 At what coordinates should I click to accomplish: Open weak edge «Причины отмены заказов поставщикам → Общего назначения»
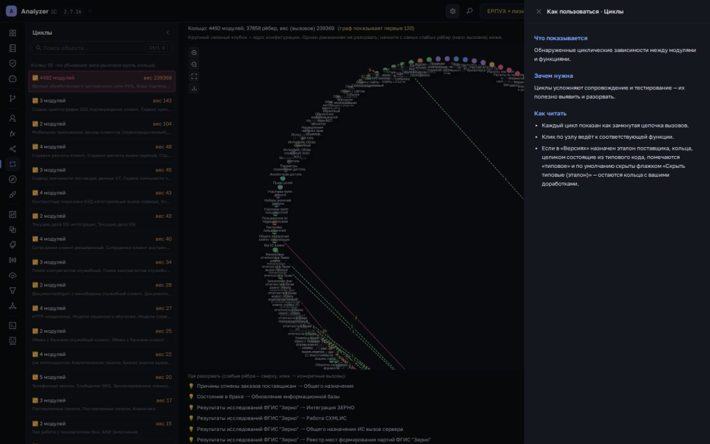[275, 386]
